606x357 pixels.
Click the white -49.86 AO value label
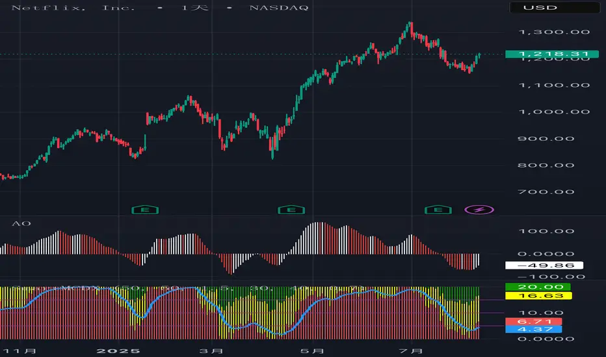pos(544,265)
